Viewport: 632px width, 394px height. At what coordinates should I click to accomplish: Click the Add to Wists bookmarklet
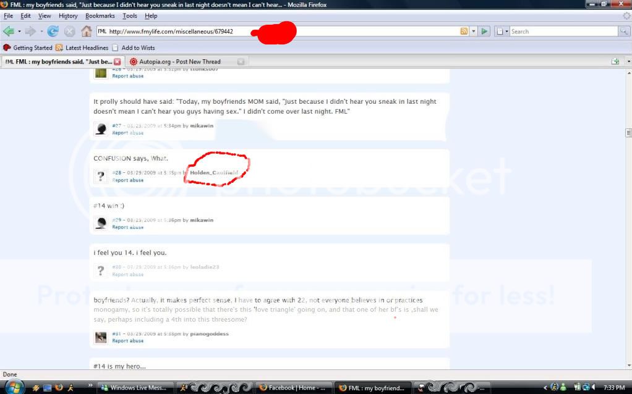click(x=134, y=48)
